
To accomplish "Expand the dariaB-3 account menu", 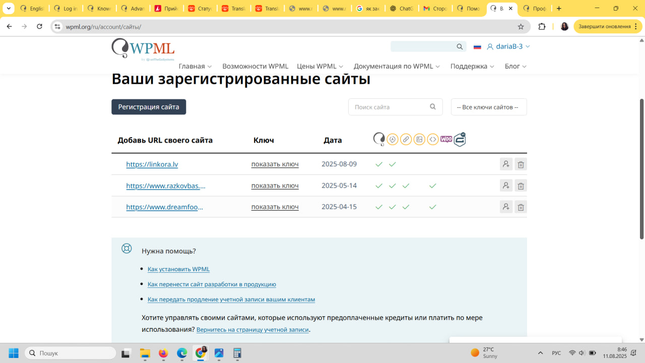I will tap(508, 46).
